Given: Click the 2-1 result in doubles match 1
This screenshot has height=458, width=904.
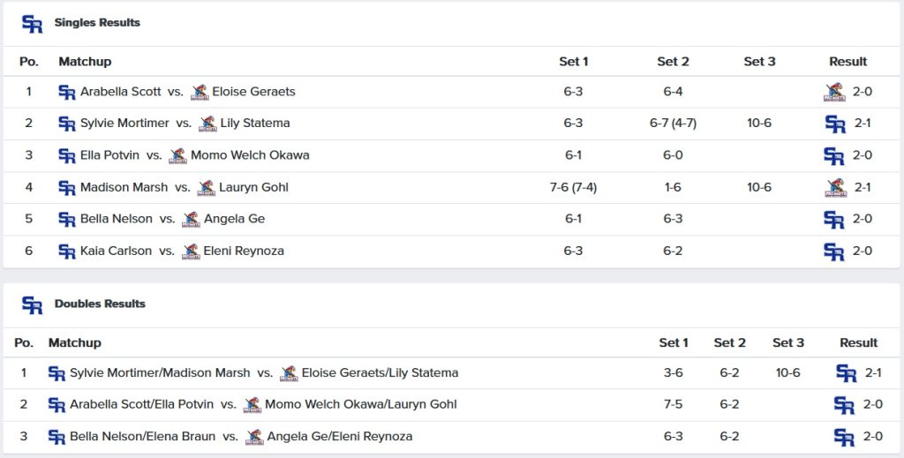Looking at the screenshot, I should click(x=873, y=373).
